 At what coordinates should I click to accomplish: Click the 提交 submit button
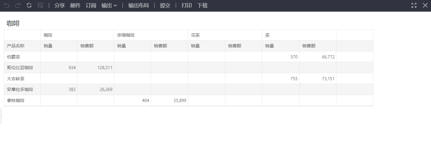[165, 6]
